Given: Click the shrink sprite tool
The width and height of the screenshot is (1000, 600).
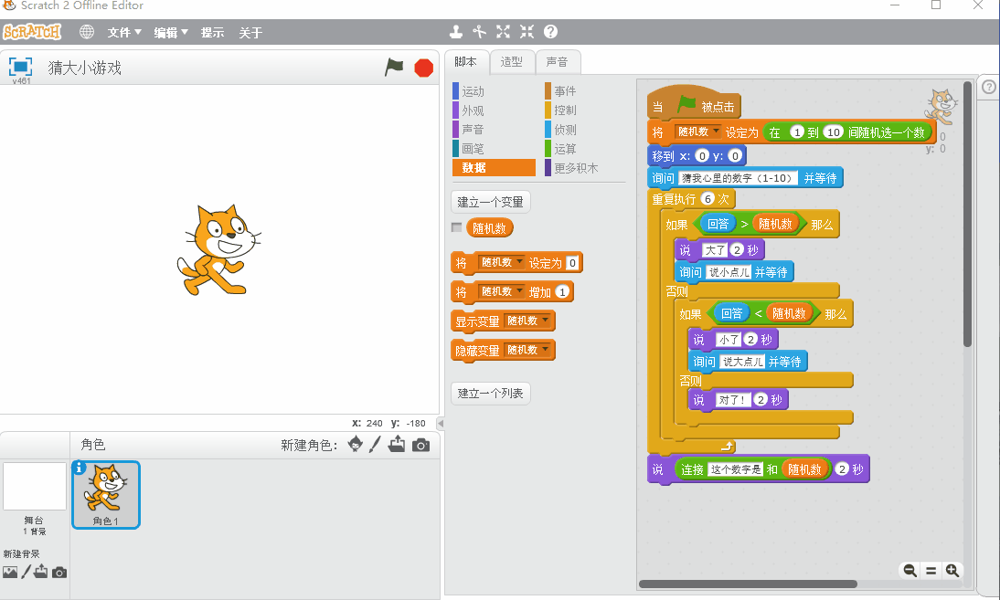Looking at the screenshot, I should (x=527, y=32).
